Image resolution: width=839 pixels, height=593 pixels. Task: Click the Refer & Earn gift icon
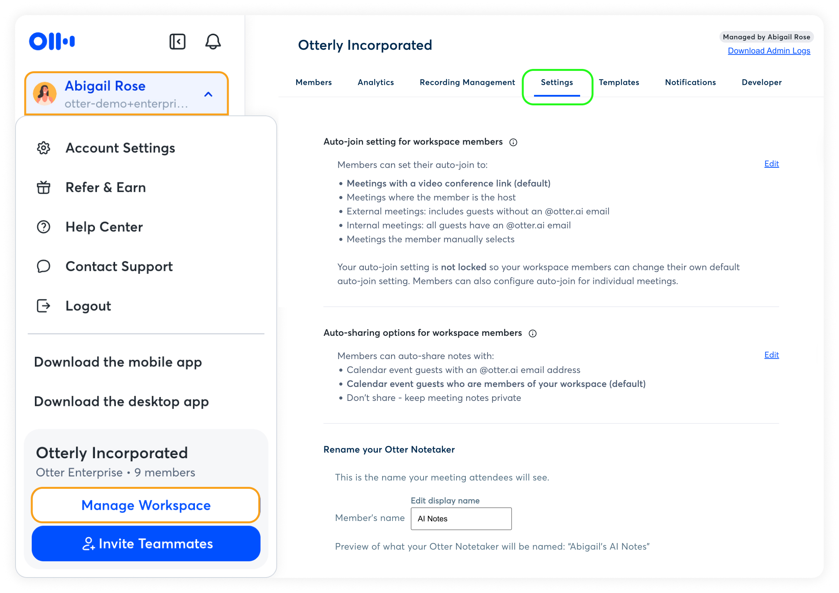click(43, 187)
